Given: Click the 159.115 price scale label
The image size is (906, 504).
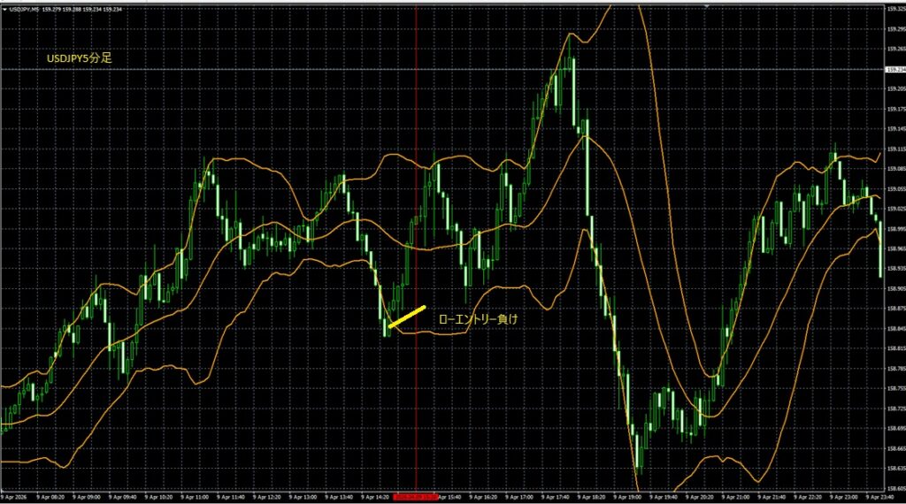Looking at the screenshot, I should 895,149.
